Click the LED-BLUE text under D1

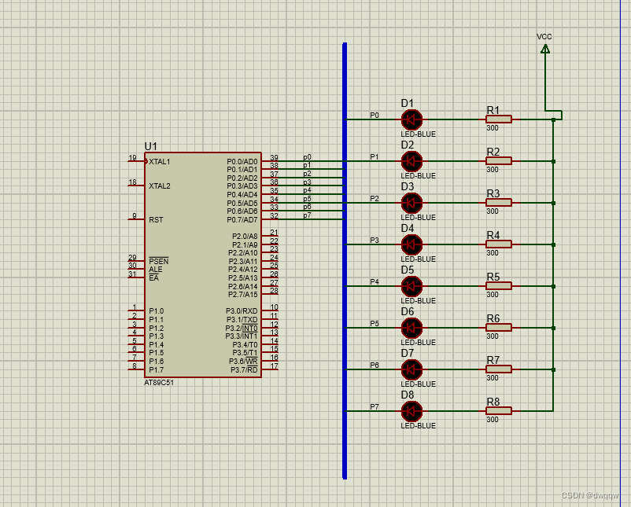(419, 134)
